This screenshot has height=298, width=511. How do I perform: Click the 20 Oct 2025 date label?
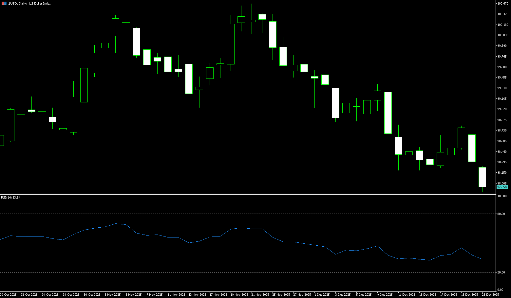(x=8, y=295)
